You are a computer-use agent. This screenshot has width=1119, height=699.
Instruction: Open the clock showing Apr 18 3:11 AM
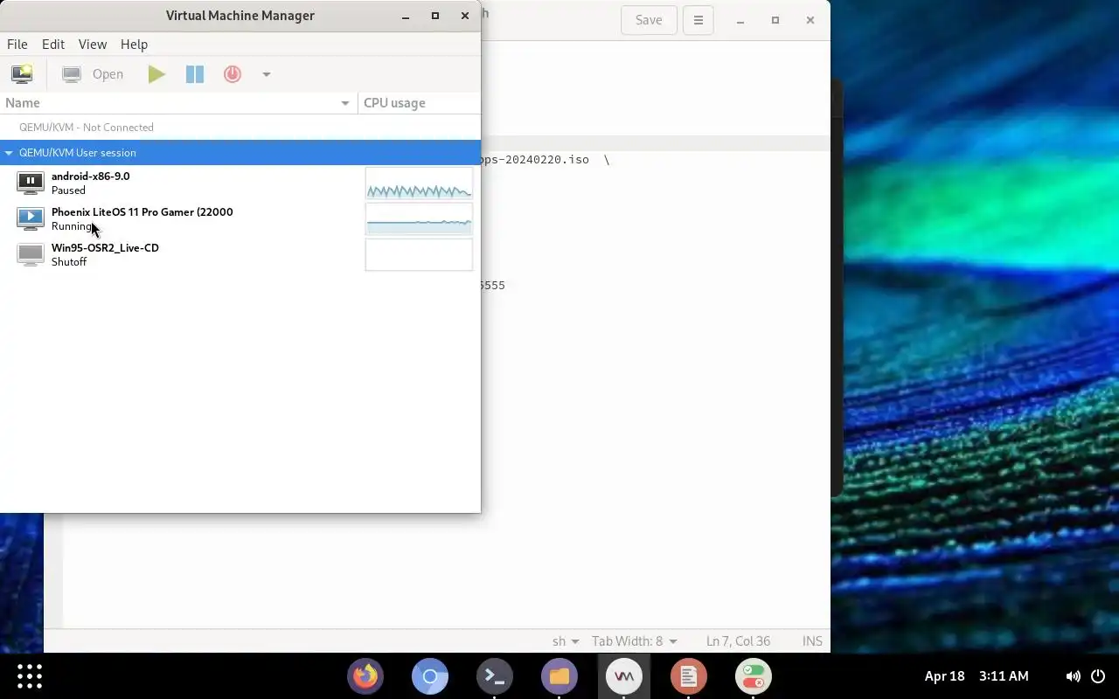point(977,676)
